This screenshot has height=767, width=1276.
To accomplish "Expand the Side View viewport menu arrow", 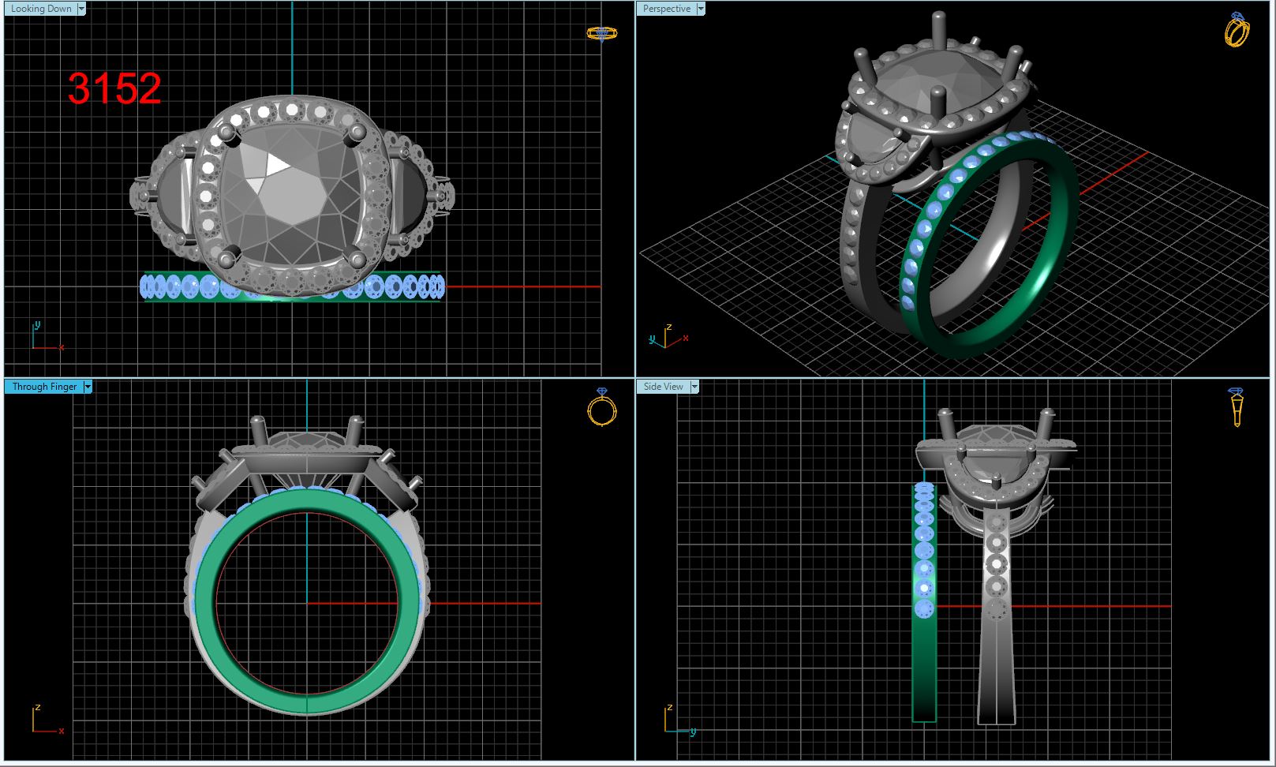I will (694, 387).
